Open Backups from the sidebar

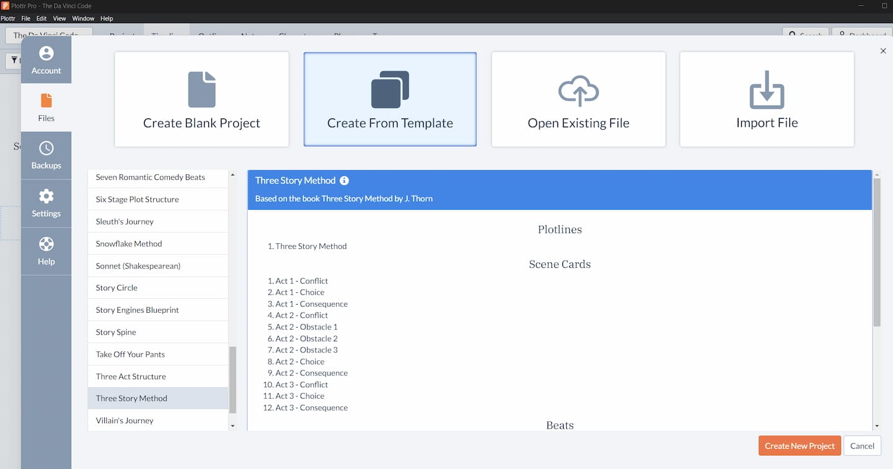[x=46, y=155]
